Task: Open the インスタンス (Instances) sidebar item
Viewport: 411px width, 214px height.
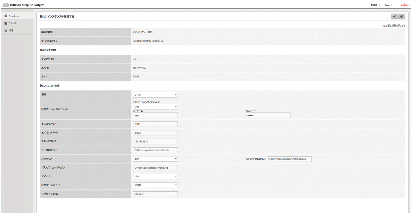Action: (x=17, y=16)
